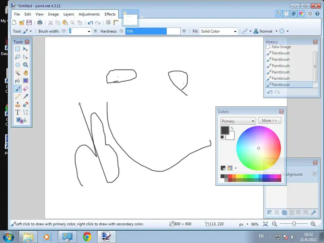Viewport: 324px width, 243px height.
Task: Select the Line/Curve tool
Action: 26,112
